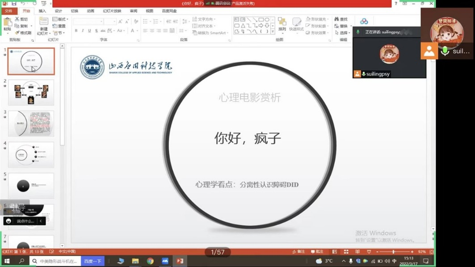The width and height of the screenshot is (475, 267).
Task: Switch to reading view in status bar
Action: (357, 252)
